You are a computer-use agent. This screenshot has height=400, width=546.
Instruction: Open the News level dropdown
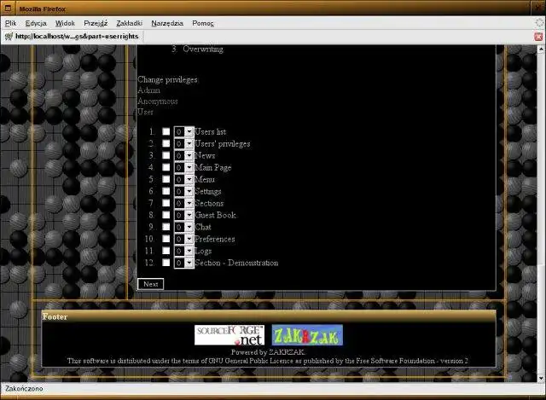pyautogui.click(x=184, y=155)
